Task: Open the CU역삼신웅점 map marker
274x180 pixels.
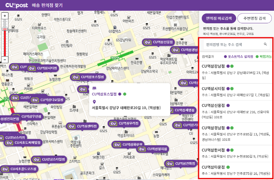Action: click(x=158, y=42)
